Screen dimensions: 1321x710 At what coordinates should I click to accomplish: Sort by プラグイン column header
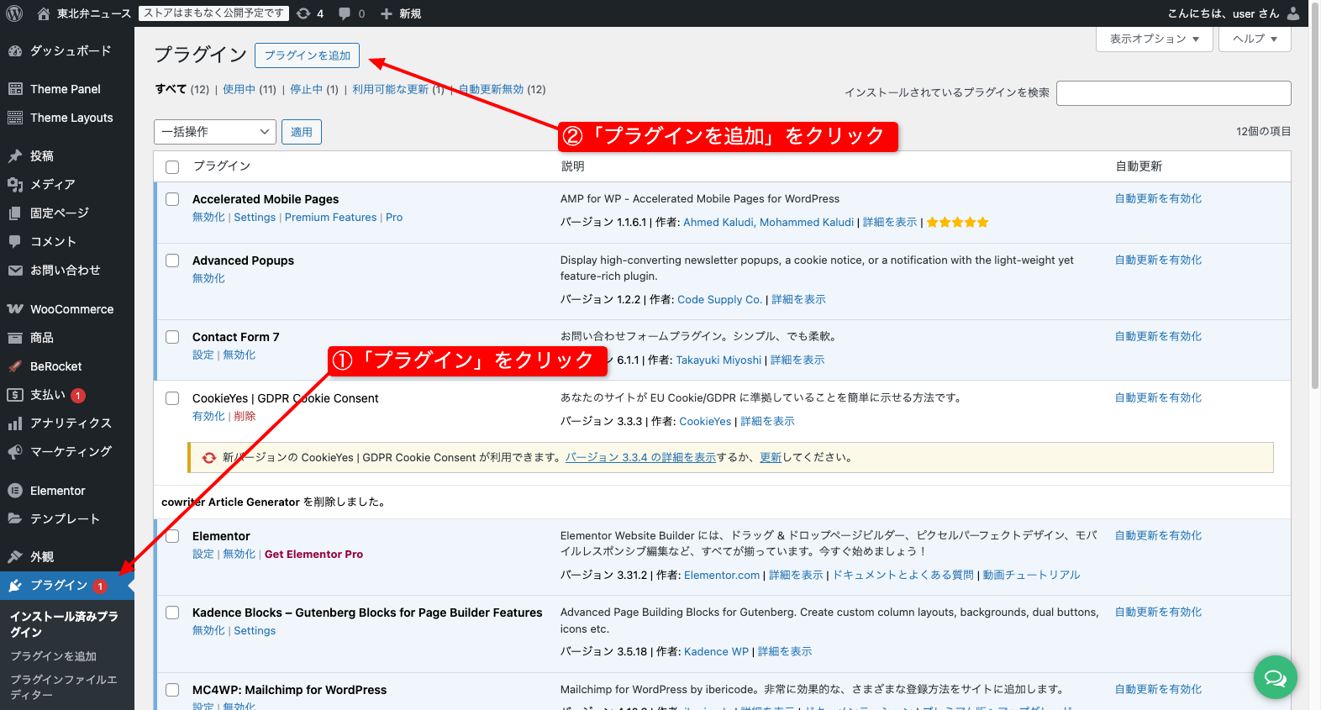(222, 166)
